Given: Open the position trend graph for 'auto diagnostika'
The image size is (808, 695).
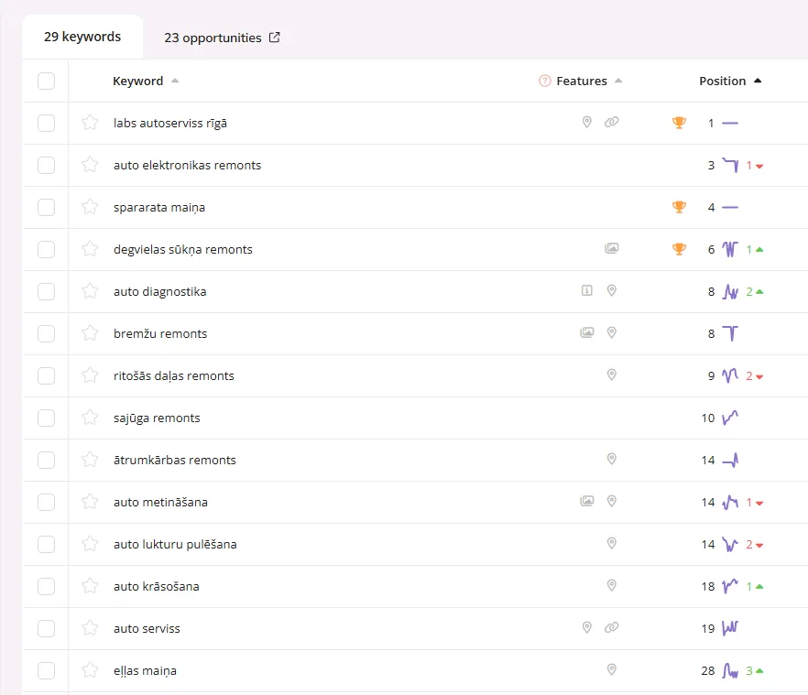Looking at the screenshot, I should point(730,291).
